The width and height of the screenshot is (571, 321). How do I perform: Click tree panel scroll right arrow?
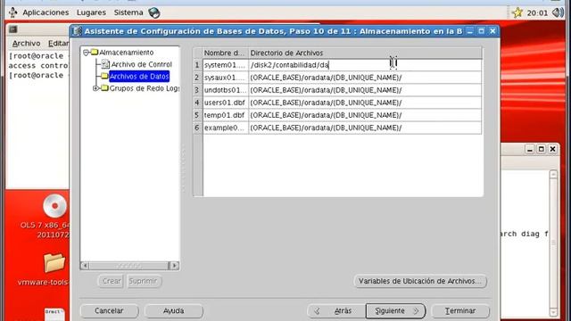point(174,266)
